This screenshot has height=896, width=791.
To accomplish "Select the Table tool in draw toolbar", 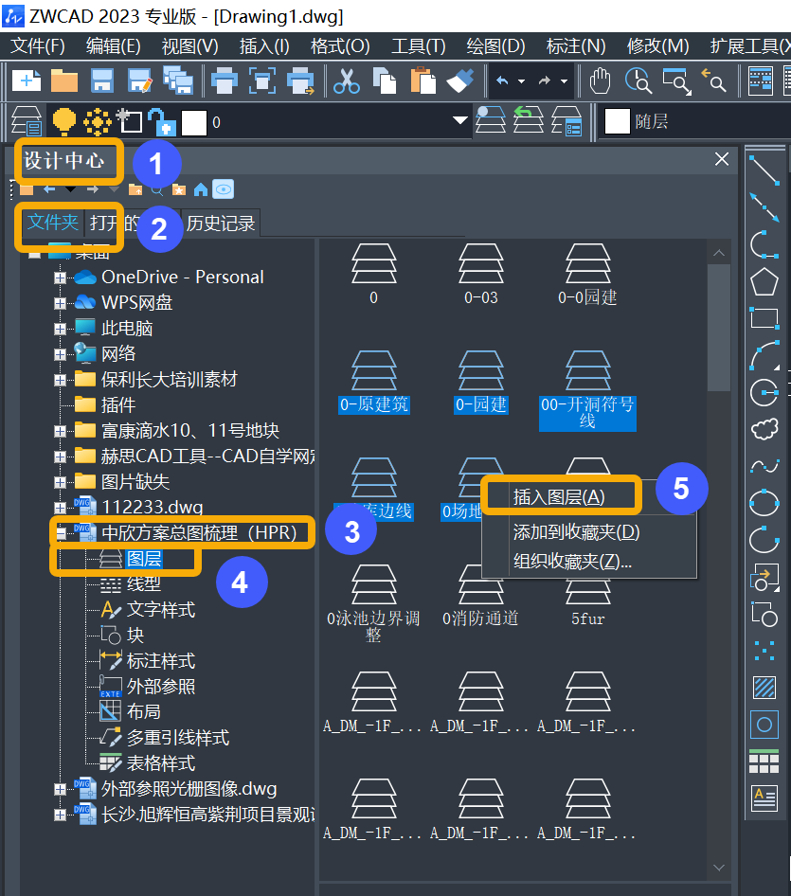I will pyautogui.click(x=764, y=762).
